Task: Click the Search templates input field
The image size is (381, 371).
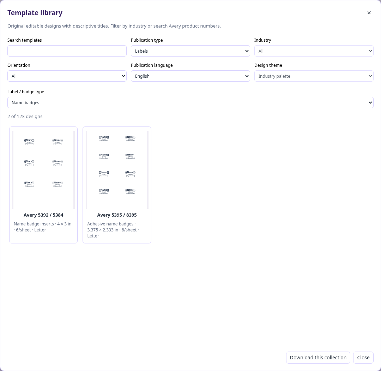Action: (x=67, y=51)
